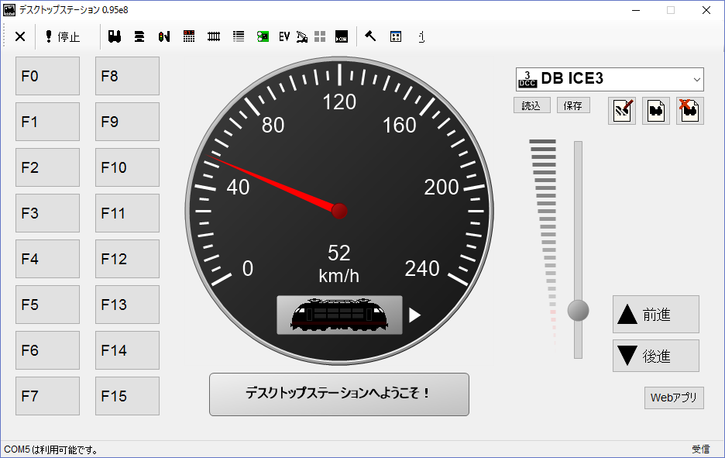Click the gray four-squares toolbar icon
Image resolution: width=725 pixels, height=458 pixels.
pos(320,36)
